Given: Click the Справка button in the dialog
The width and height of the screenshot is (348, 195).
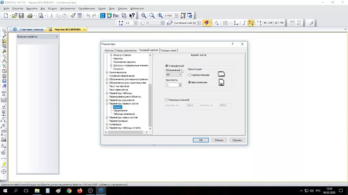Looking at the screenshot, I should (237, 140).
